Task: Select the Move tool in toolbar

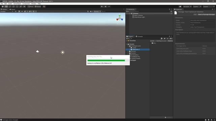Action: coord(6,7)
